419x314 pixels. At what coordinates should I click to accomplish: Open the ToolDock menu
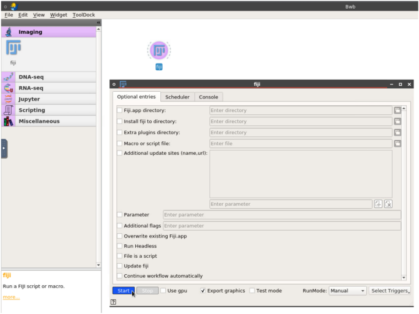point(83,15)
